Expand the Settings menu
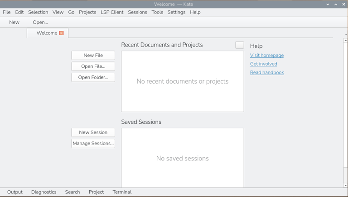The height and width of the screenshot is (197, 348). [x=176, y=12]
